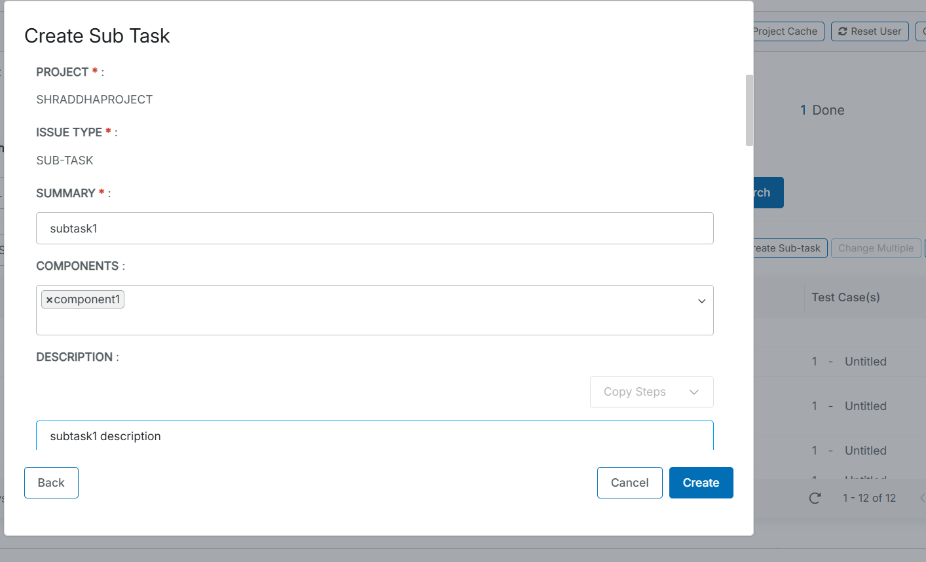Click the Project Cache button
926x562 pixels.
point(785,31)
